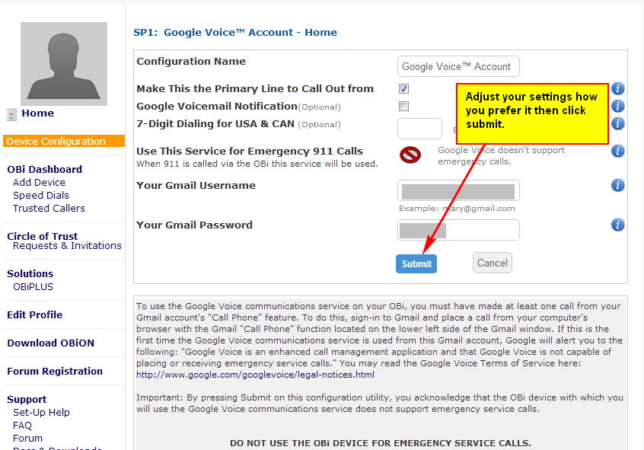
Task: Click the red no-emergency-calls prohibited icon
Action: tap(410, 155)
